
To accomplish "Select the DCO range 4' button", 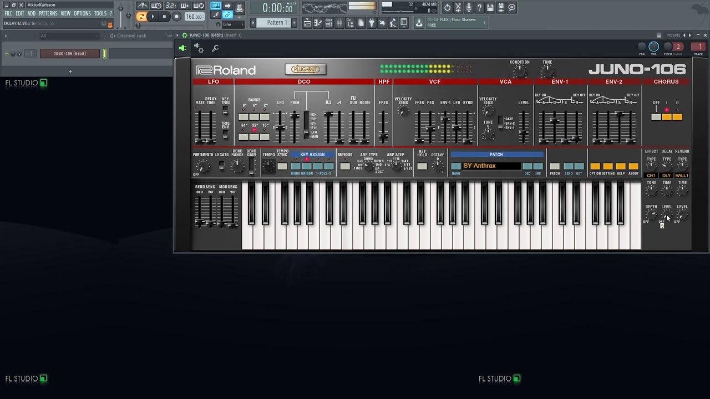I will (x=254, y=117).
